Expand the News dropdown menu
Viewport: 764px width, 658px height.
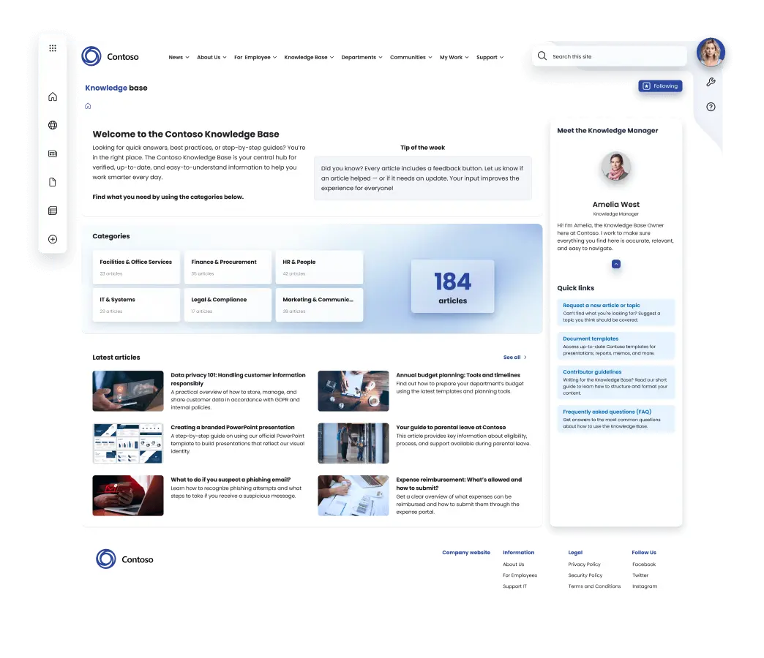pyautogui.click(x=179, y=57)
